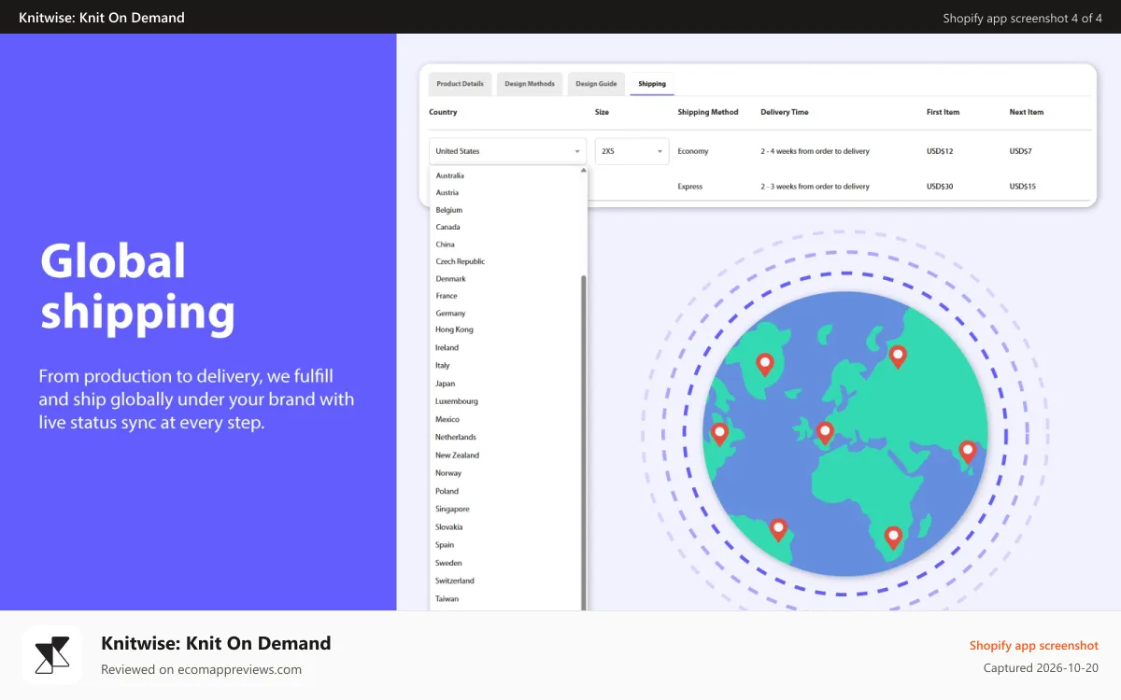
Task: Click Reviewed on ecomappreviews.com text
Action: (201, 669)
